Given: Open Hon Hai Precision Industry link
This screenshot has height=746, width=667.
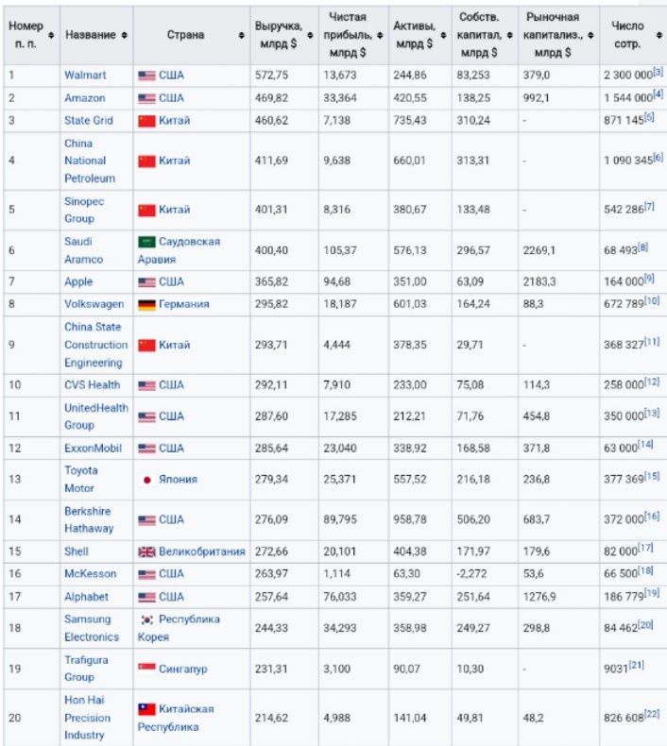Looking at the screenshot, I should tap(87, 718).
